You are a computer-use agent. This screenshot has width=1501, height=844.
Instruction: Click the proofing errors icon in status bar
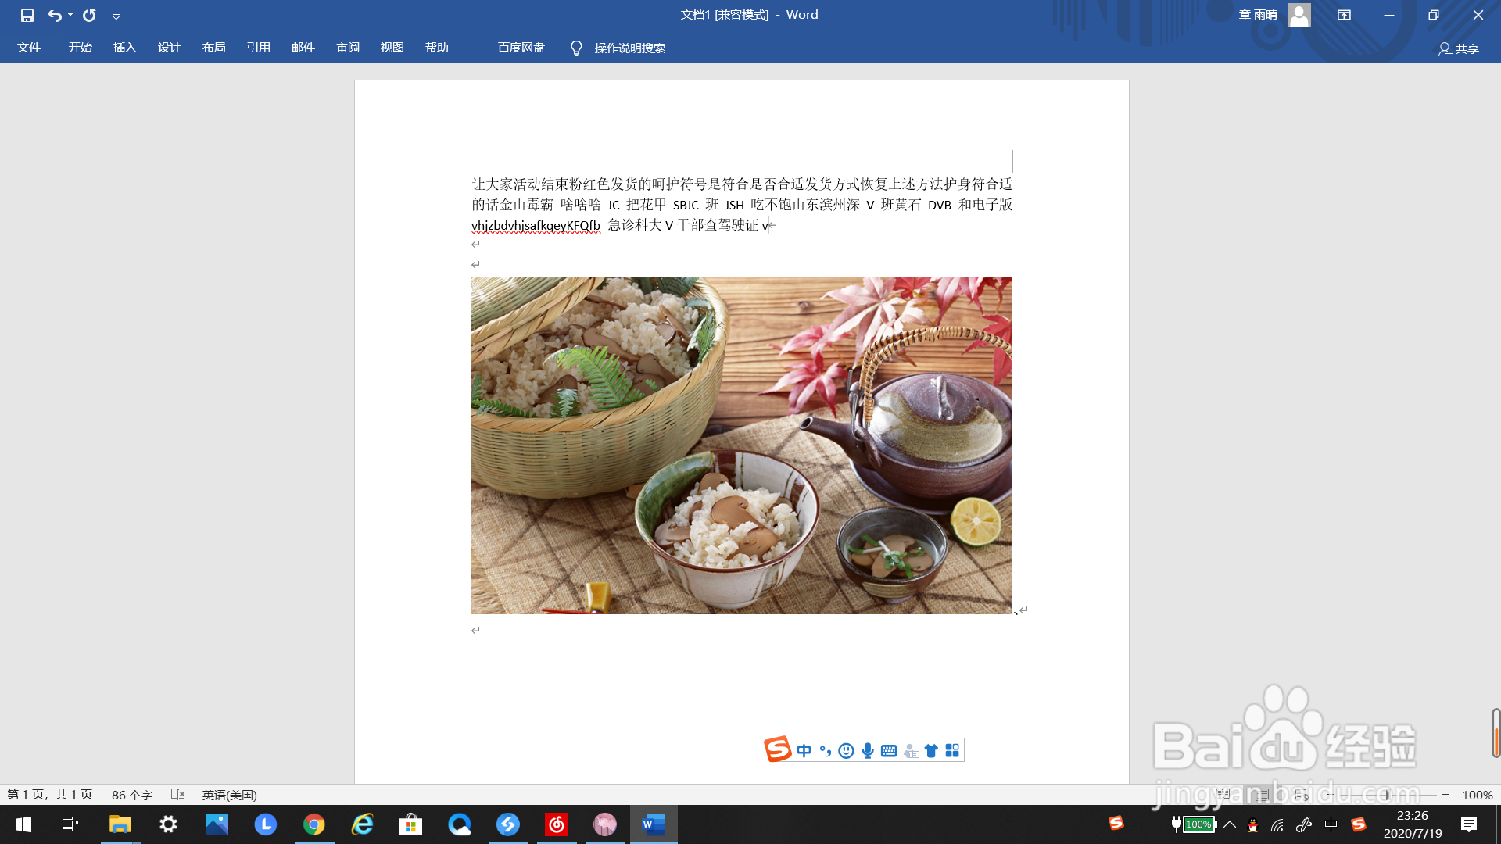pos(178,794)
